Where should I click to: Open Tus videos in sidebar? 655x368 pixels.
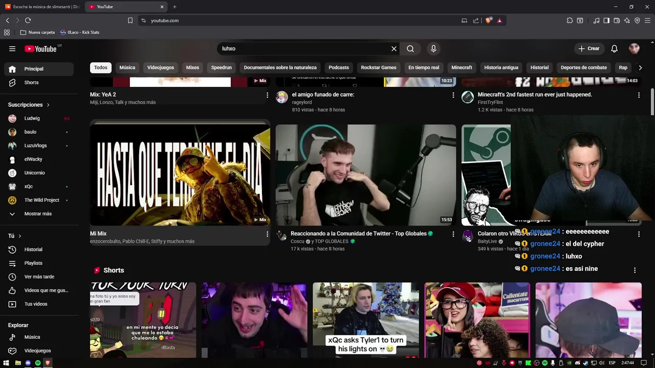click(x=39, y=304)
